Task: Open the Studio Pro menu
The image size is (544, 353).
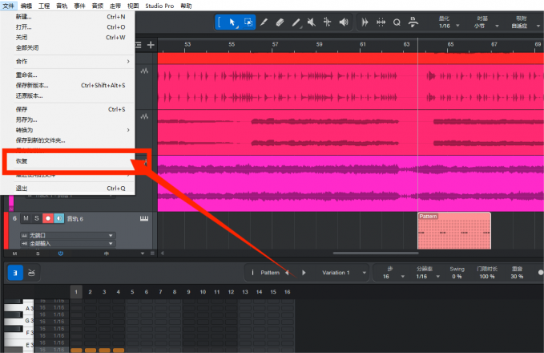Action: pos(159,6)
